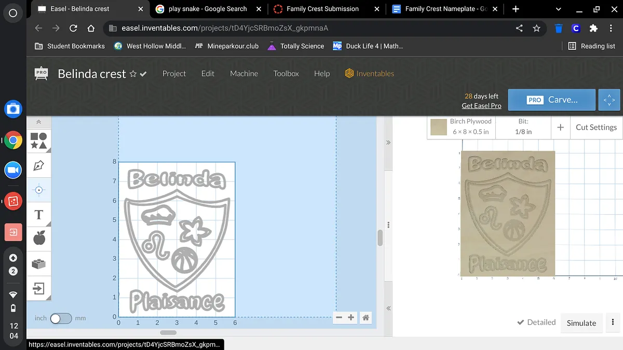Select the Pen drawing tool
This screenshot has height=350, width=623.
pos(39,165)
